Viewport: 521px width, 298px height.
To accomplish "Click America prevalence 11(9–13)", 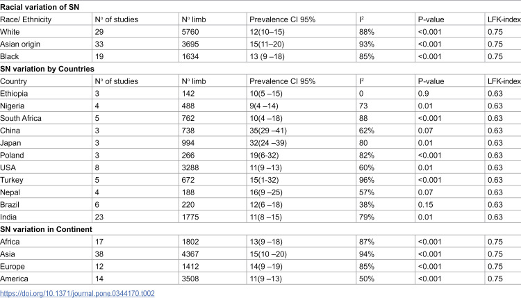I will click(266, 279).
